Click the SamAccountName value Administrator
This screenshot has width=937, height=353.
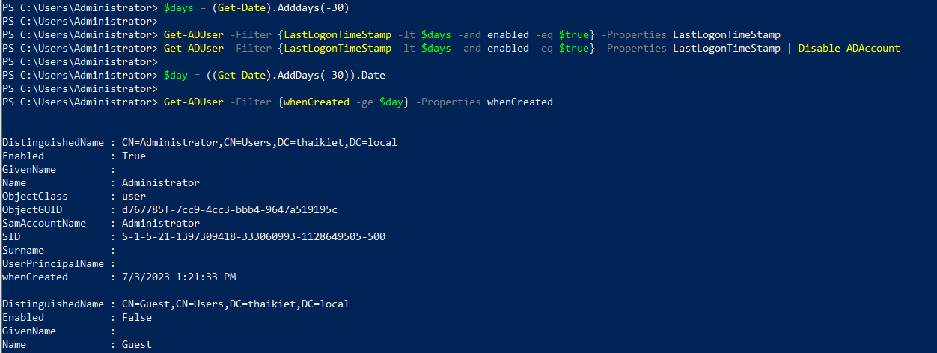click(x=161, y=223)
